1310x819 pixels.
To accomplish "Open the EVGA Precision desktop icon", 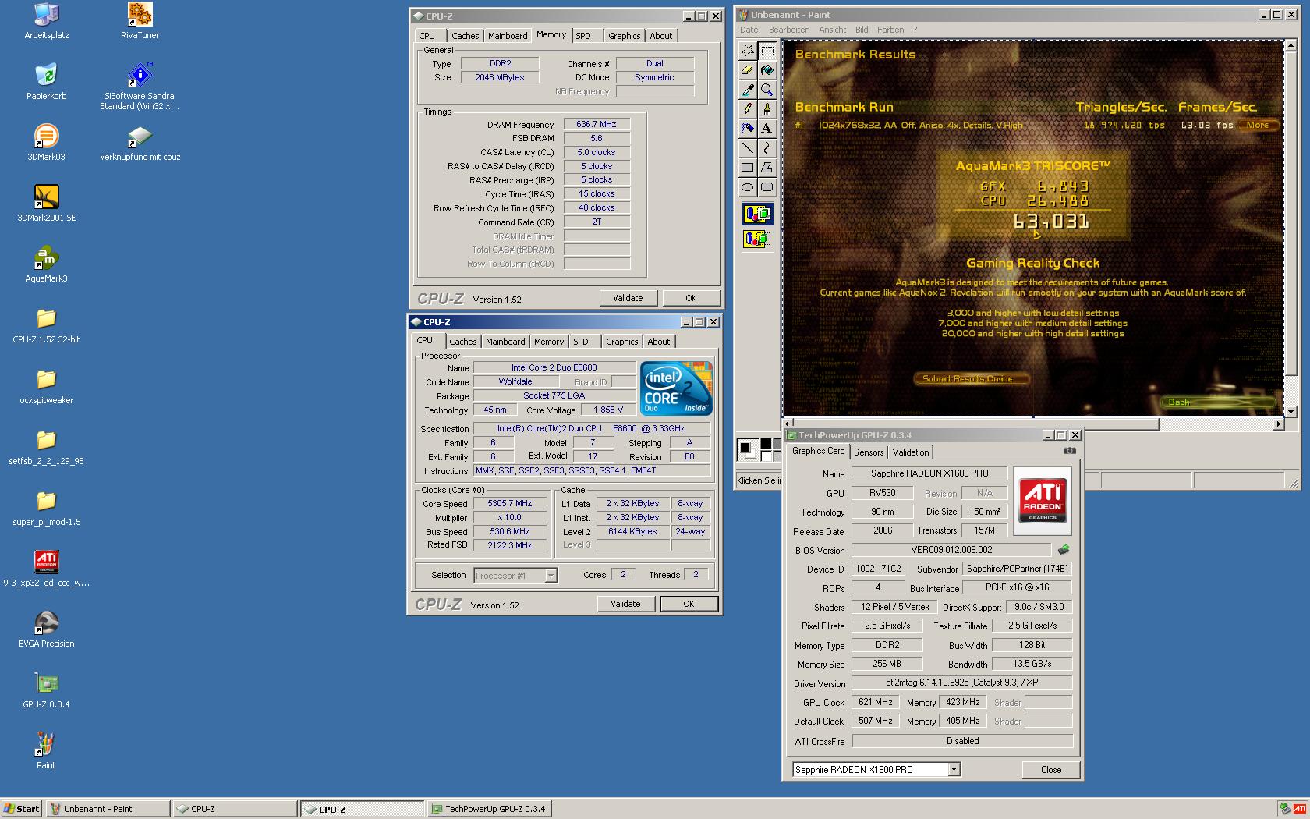I will pyautogui.click(x=46, y=629).
